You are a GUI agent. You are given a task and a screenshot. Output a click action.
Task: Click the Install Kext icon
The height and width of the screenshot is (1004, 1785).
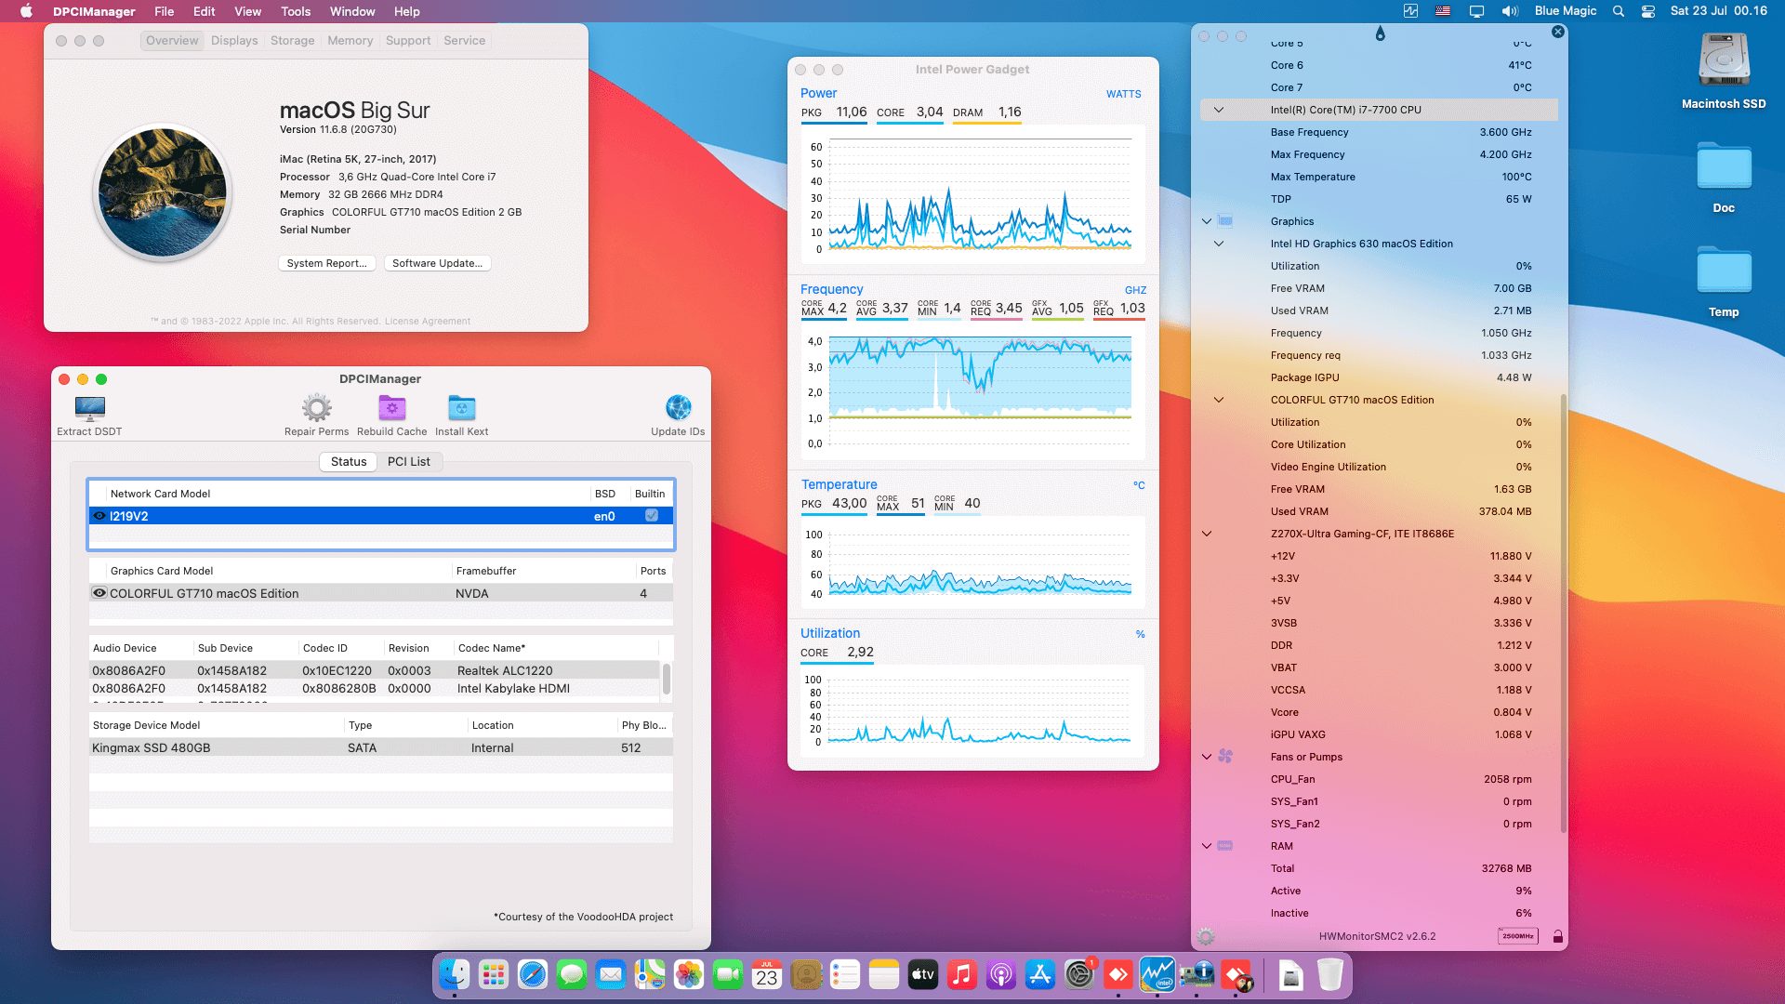[x=462, y=408]
